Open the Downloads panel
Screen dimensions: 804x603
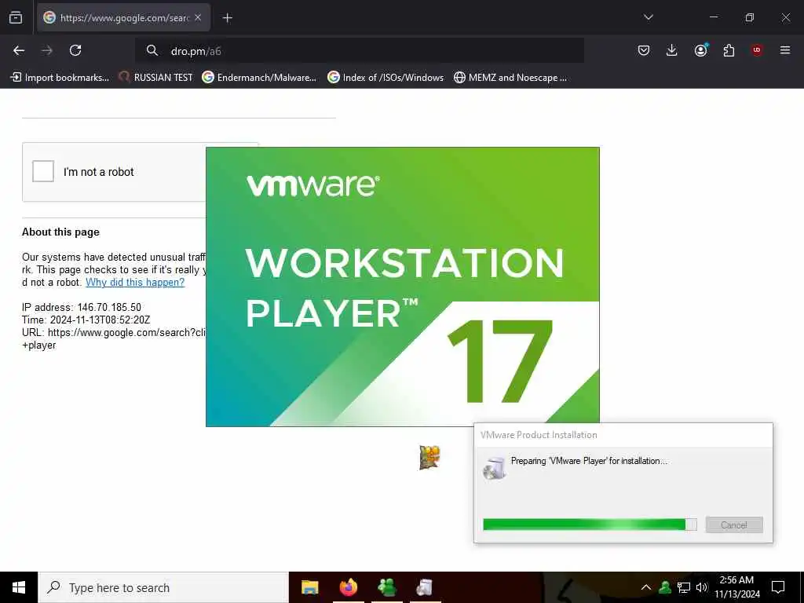coord(672,50)
